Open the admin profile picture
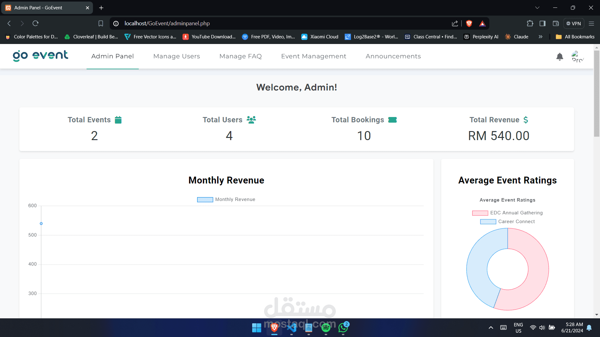The width and height of the screenshot is (600, 337). (577, 56)
